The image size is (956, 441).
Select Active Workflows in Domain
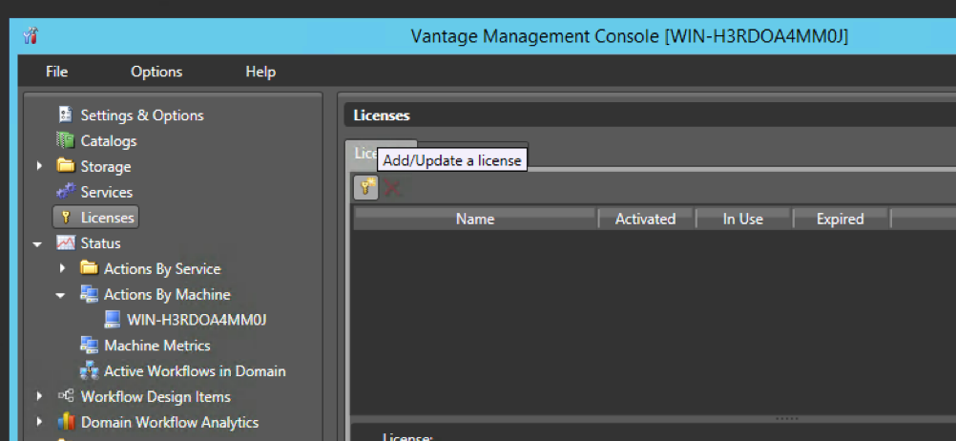click(195, 371)
